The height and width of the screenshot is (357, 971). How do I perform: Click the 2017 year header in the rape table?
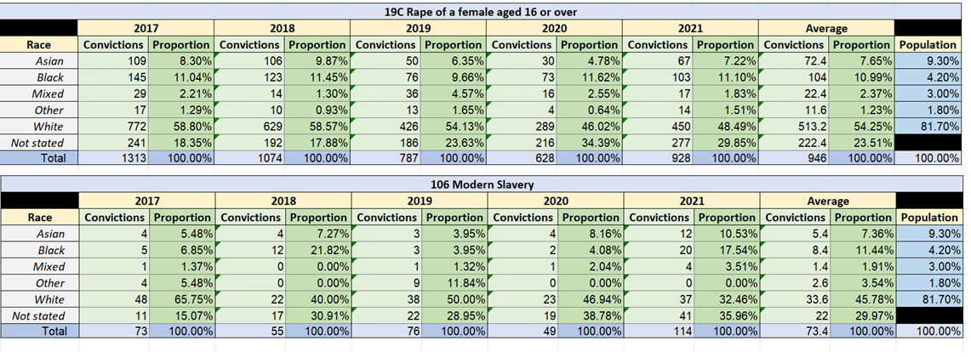(x=146, y=28)
